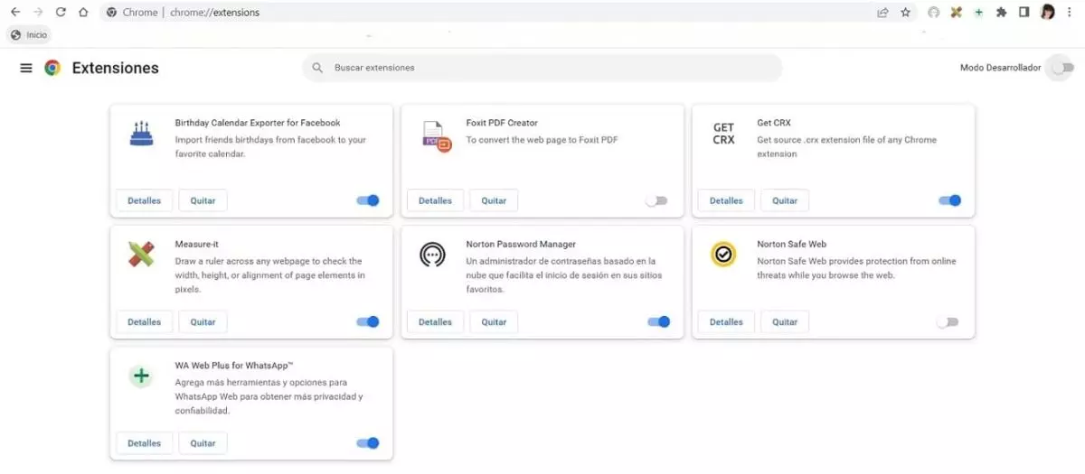Open the browser home page icon

pos(83,13)
